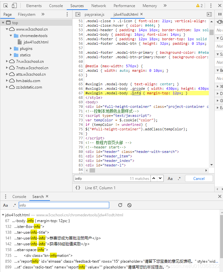The width and height of the screenshot is (223, 272).
Task: Refresh the search results
Action: pyautogui.click(x=120, y=205)
